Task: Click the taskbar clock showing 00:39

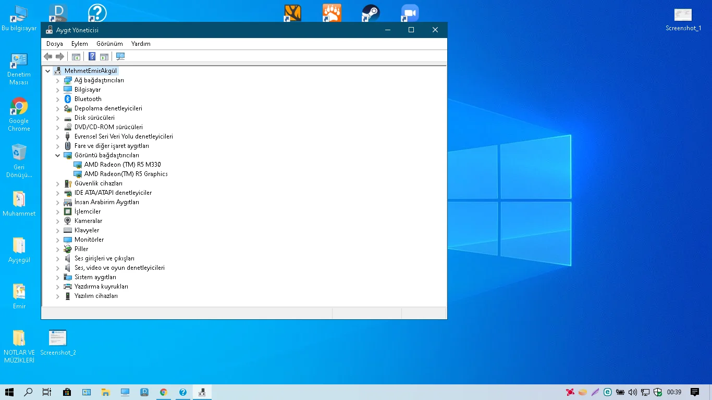Action: (674, 392)
